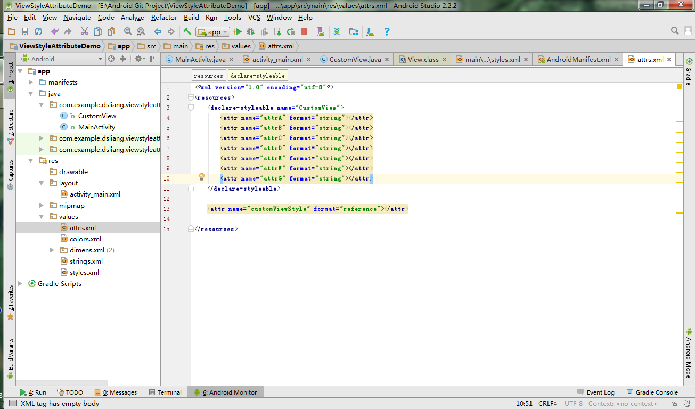Sync project with Gradle files icon
The image size is (695, 409).
(x=337, y=31)
